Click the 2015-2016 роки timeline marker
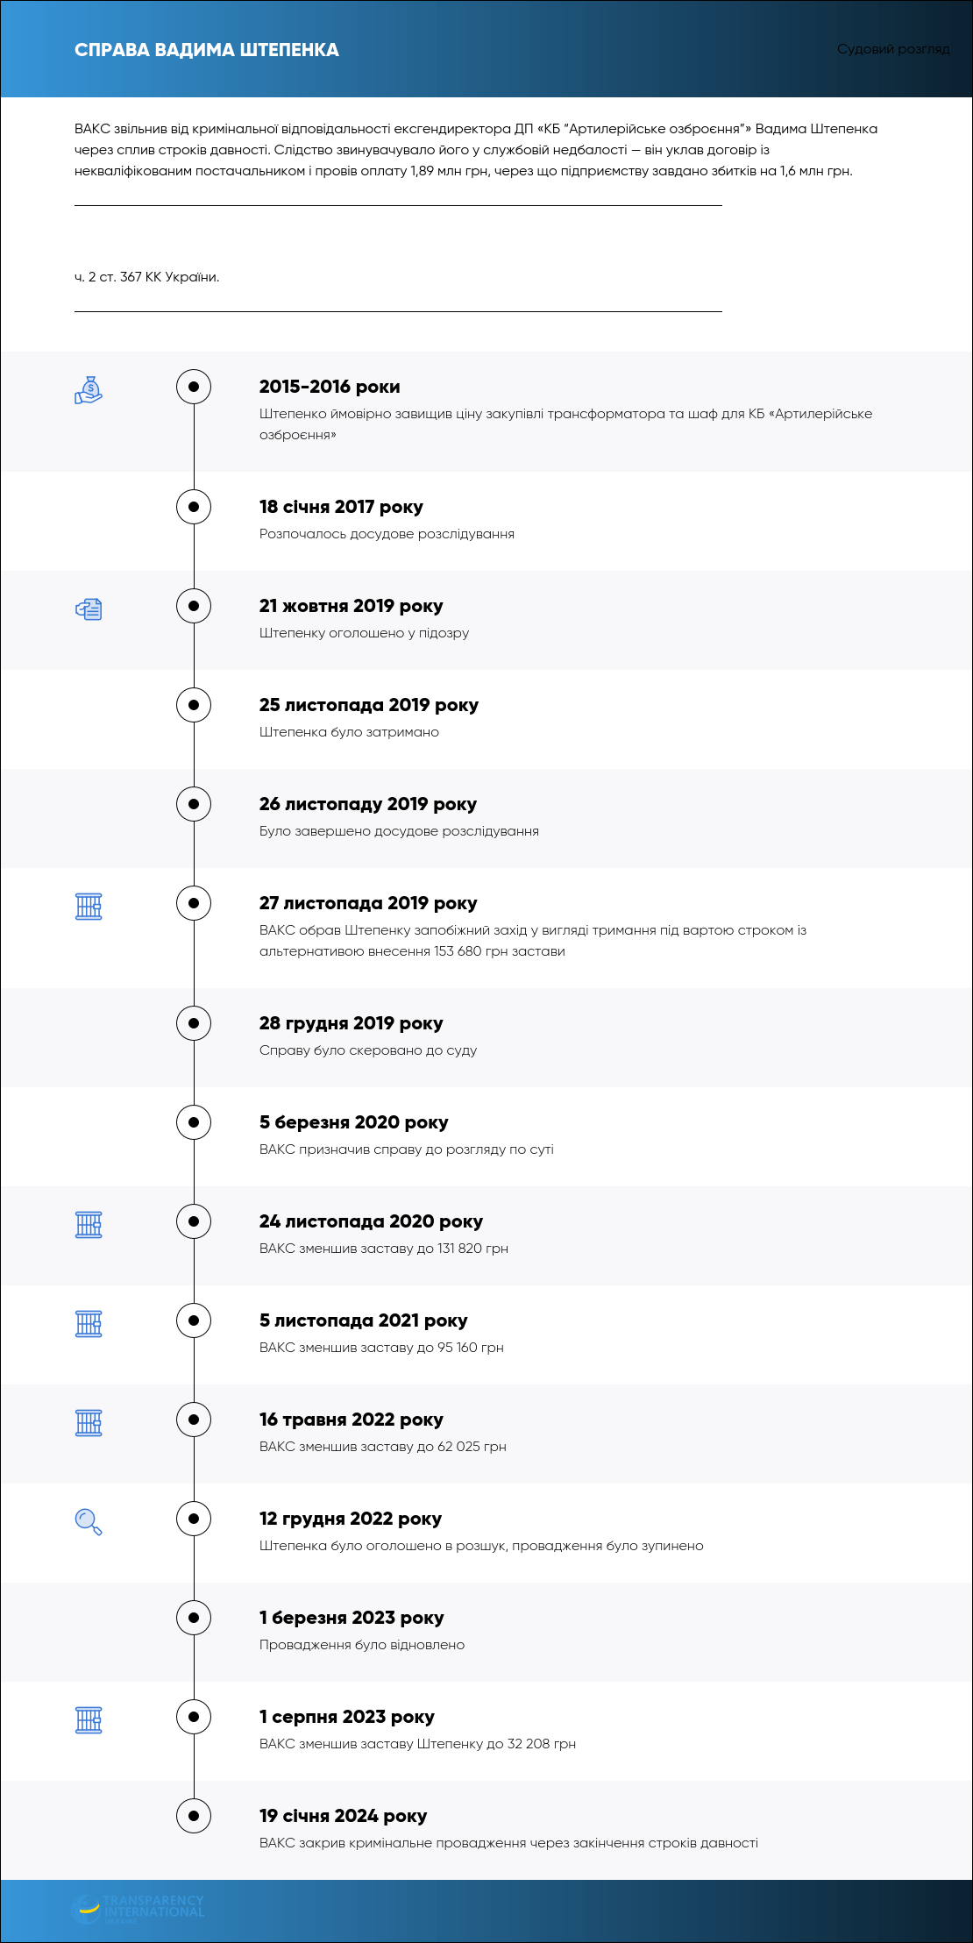 click(x=194, y=387)
